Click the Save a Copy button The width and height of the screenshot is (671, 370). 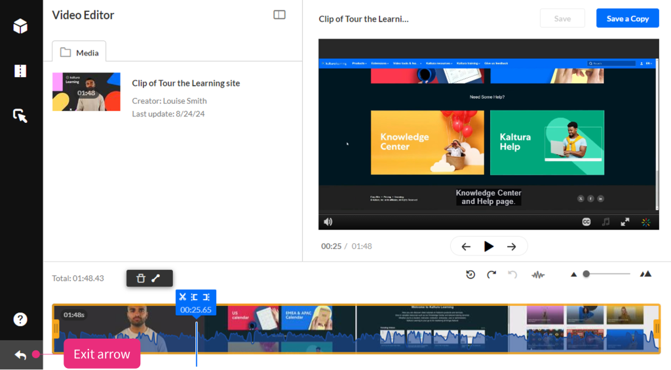point(627,18)
